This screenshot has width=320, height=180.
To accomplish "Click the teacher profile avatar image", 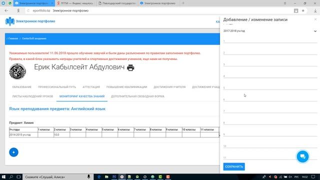I will [17, 71].
